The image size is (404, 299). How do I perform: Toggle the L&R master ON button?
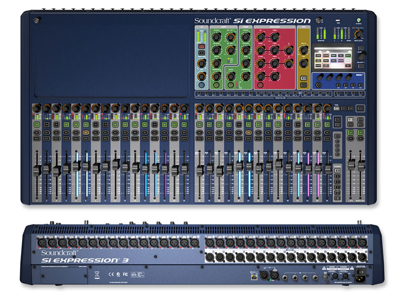click(350, 132)
